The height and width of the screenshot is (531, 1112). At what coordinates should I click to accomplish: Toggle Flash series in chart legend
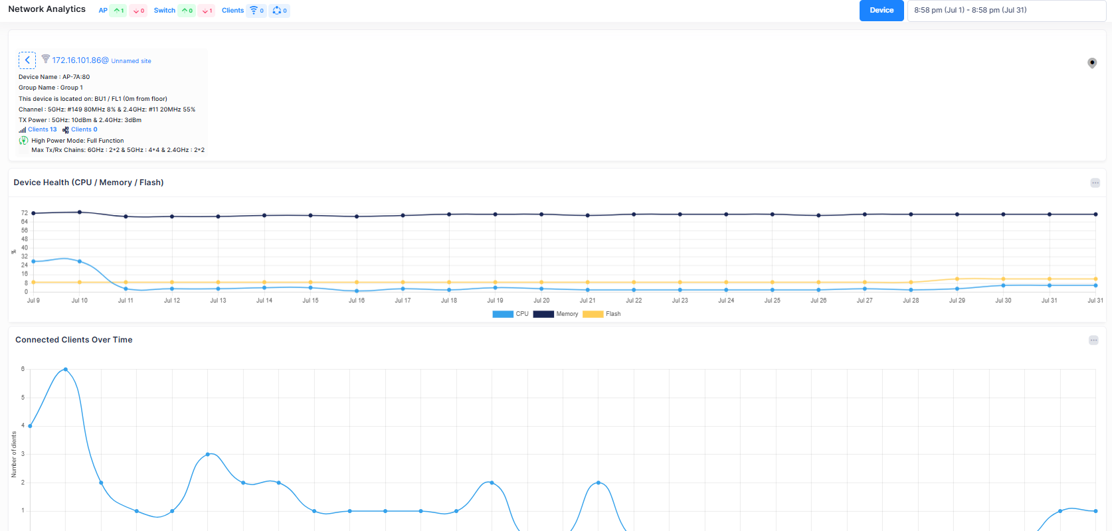pos(602,314)
